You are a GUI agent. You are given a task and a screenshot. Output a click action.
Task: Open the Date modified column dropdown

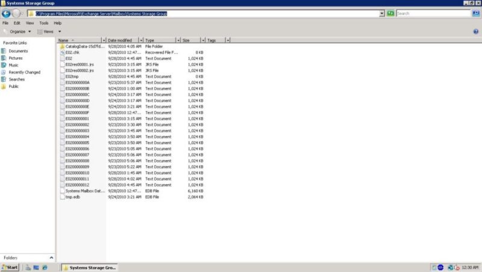click(141, 40)
